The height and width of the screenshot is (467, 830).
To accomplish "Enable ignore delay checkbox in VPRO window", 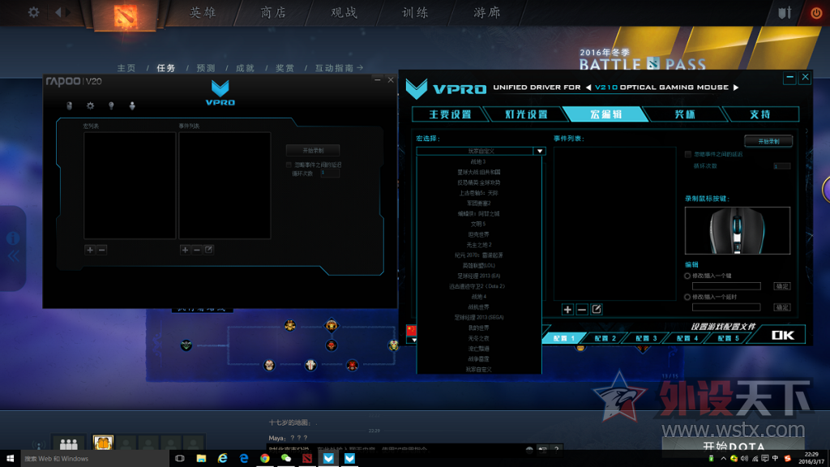I will tap(688, 154).
